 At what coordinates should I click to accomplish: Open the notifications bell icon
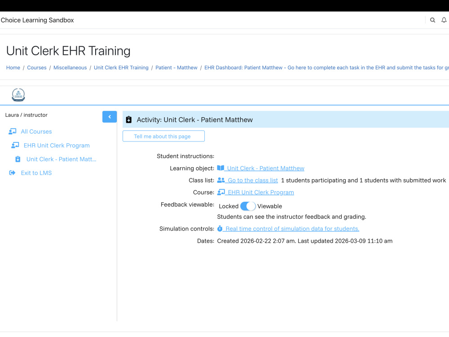pos(444,20)
